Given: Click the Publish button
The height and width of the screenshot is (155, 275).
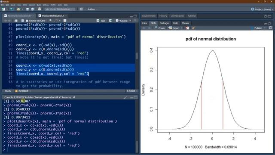Looking at the screenshot, I should tap(257, 28).
